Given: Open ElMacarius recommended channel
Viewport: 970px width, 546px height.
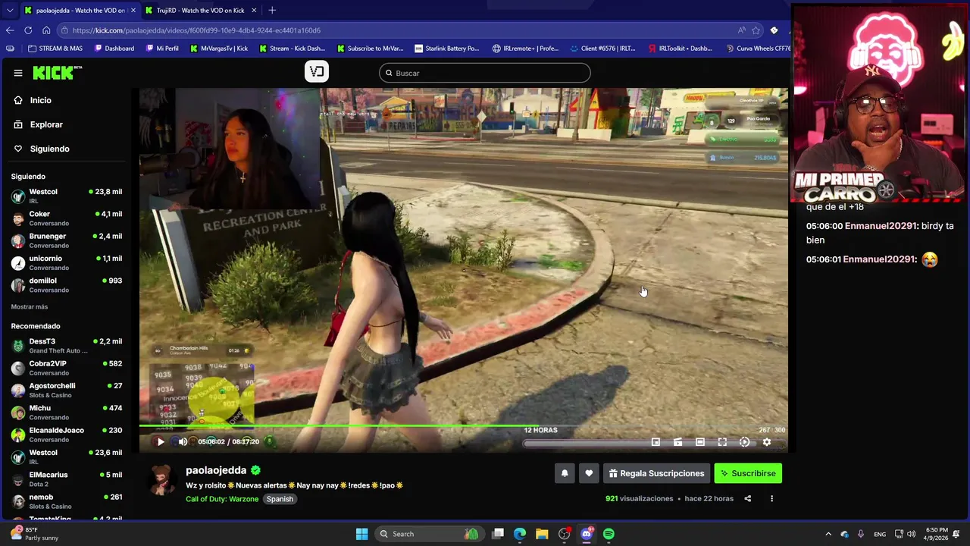Looking at the screenshot, I should point(67,479).
